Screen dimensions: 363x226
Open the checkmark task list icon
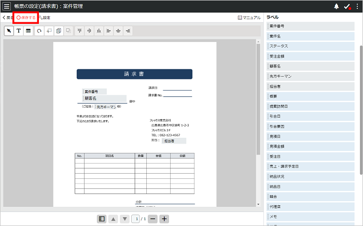tap(347, 6)
